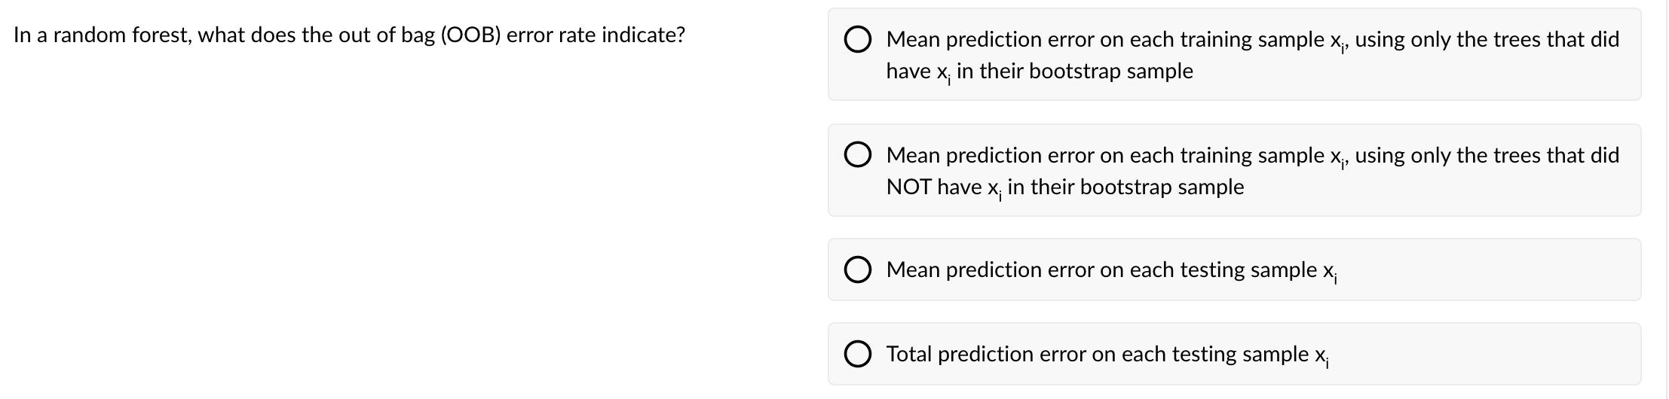
Task: Click 'error rate indicate?' in the question
Action: (x=596, y=35)
